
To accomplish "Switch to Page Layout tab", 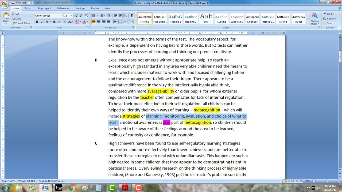I will click(44, 8).
